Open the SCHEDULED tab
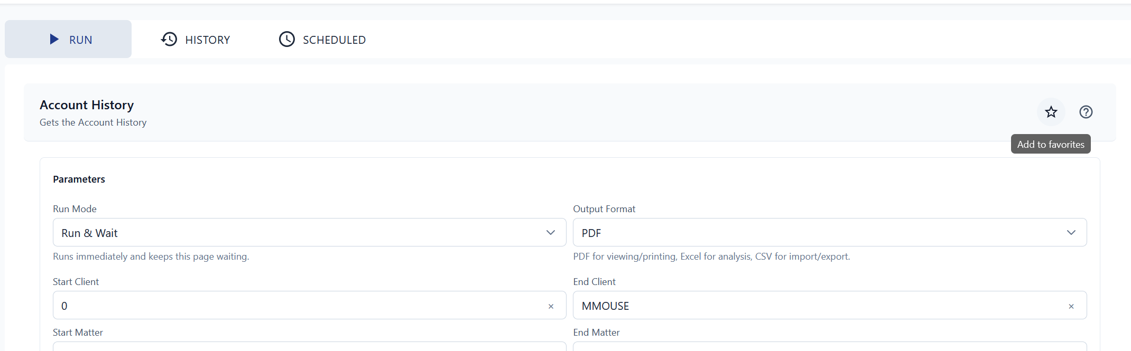The width and height of the screenshot is (1131, 351). (x=322, y=40)
